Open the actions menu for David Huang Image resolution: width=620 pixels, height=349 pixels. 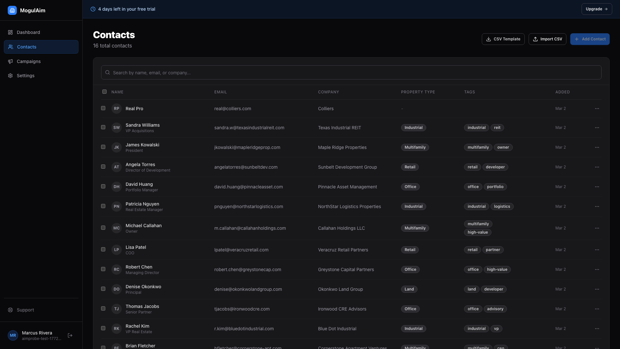[597, 187]
